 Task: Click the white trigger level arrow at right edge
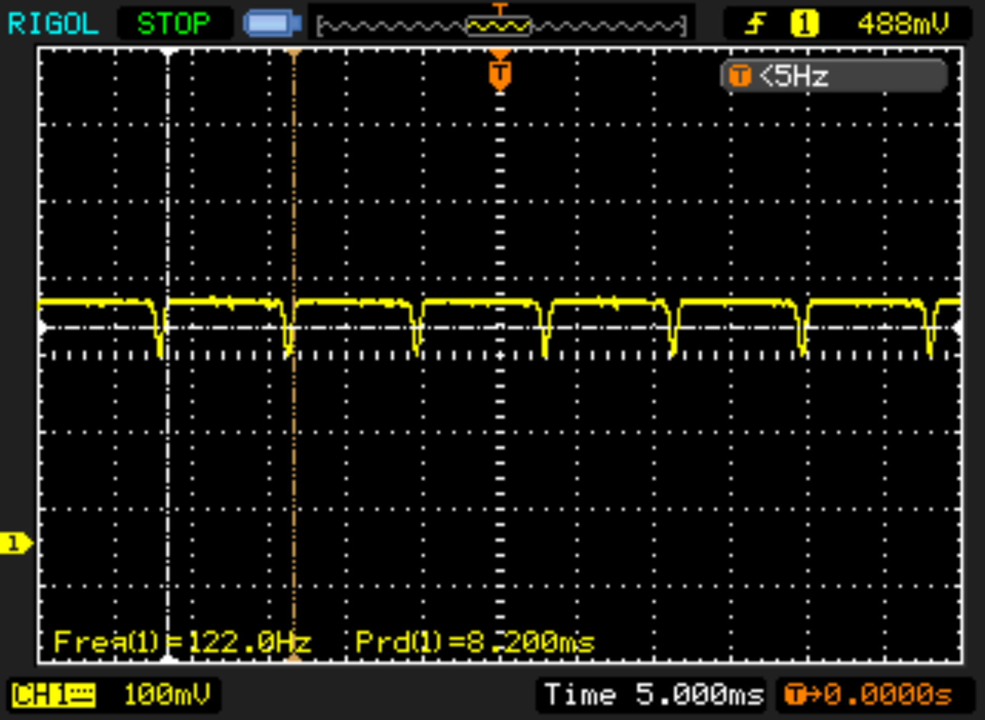click(x=958, y=328)
